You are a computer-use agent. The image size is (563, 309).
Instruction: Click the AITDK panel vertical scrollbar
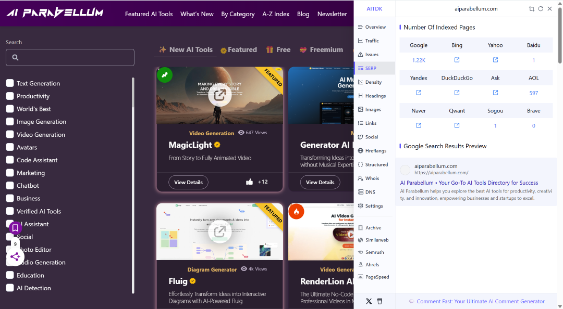(560, 35)
